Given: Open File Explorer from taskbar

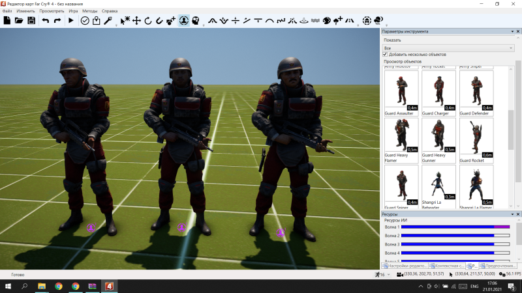Looking at the screenshot, I should 42,286.
